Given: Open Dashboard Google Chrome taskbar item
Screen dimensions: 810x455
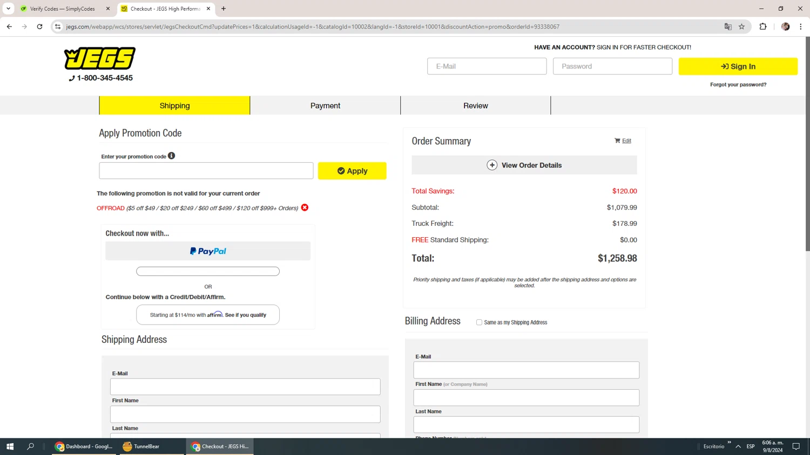Looking at the screenshot, I should tap(84, 446).
